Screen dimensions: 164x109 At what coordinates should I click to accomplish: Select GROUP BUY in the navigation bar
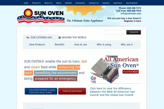(x=118, y=3)
